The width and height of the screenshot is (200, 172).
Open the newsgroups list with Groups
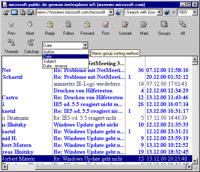164,28
